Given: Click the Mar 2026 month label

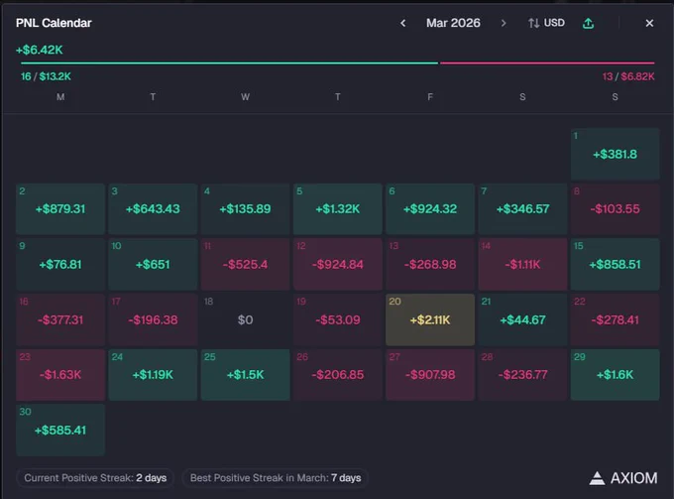Looking at the screenshot, I should pyautogui.click(x=453, y=23).
